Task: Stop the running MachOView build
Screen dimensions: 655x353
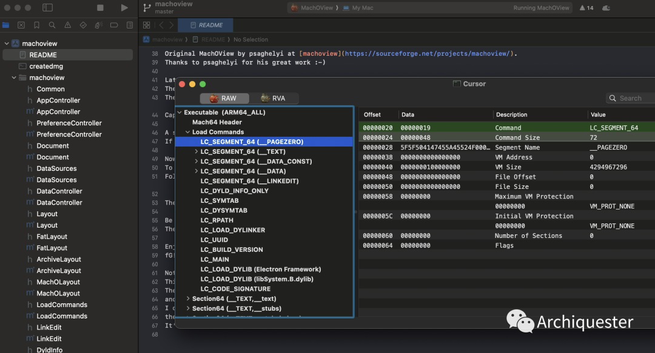Action: (100, 7)
